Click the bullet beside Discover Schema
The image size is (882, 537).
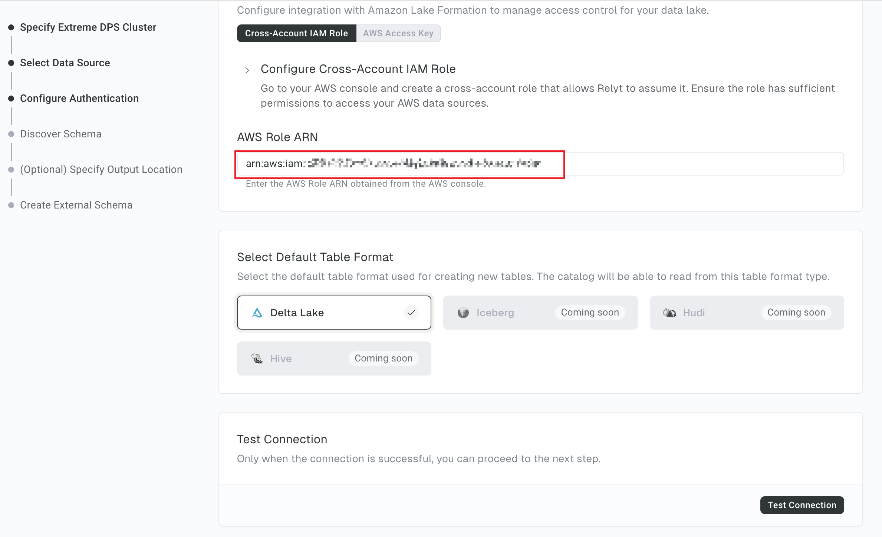click(x=11, y=134)
